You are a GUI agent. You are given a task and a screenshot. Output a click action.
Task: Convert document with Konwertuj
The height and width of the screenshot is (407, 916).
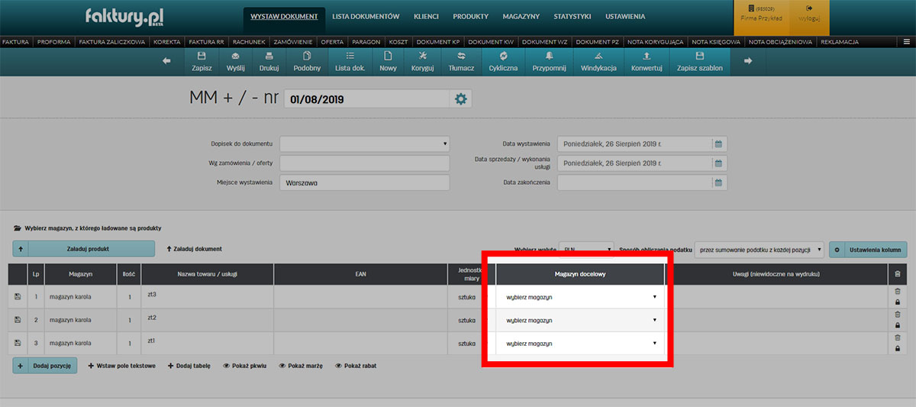(x=647, y=62)
